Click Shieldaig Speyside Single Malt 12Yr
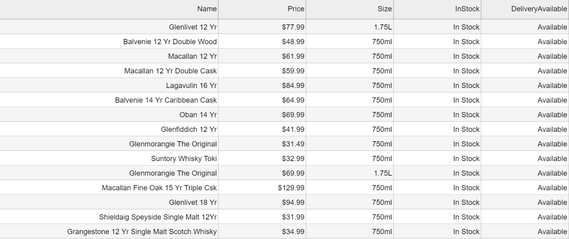The width and height of the screenshot is (569, 239). click(x=158, y=217)
